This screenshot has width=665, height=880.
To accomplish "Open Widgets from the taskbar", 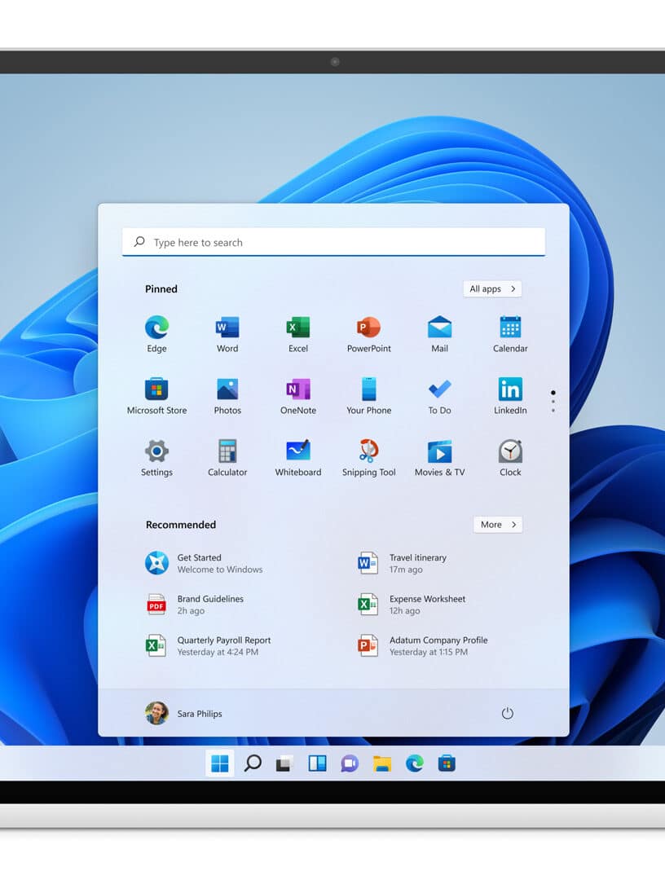I will coord(317,763).
